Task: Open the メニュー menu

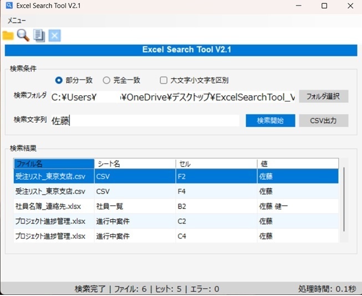Action: (x=17, y=20)
